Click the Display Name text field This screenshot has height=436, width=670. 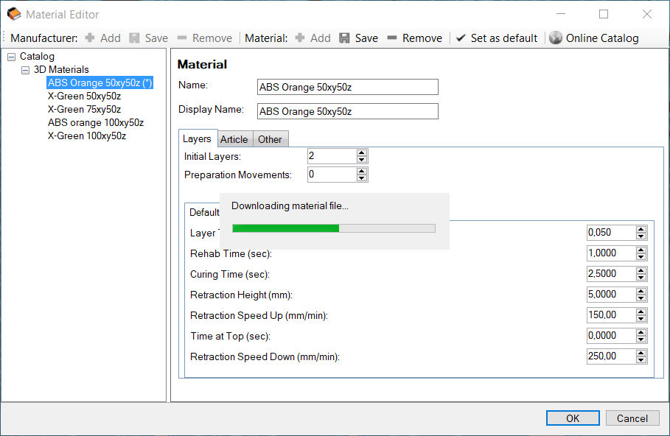pyautogui.click(x=347, y=111)
